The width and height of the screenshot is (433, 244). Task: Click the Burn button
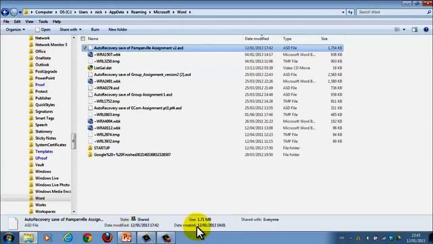tap(95, 30)
